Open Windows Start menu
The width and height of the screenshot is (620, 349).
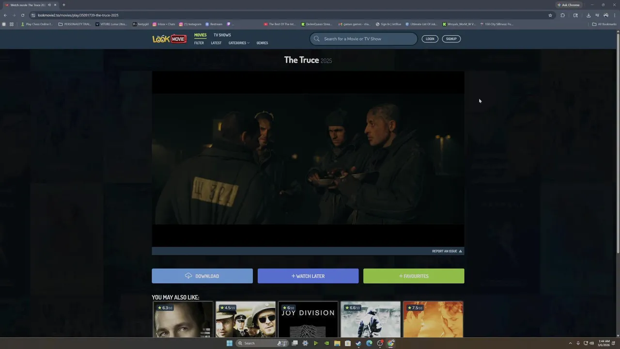[x=229, y=343]
